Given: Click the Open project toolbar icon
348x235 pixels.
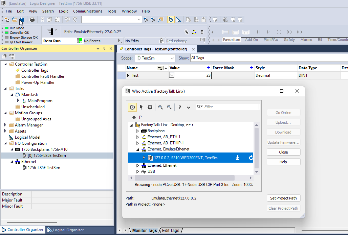Looking at the screenshot, I should click(15, 20).
